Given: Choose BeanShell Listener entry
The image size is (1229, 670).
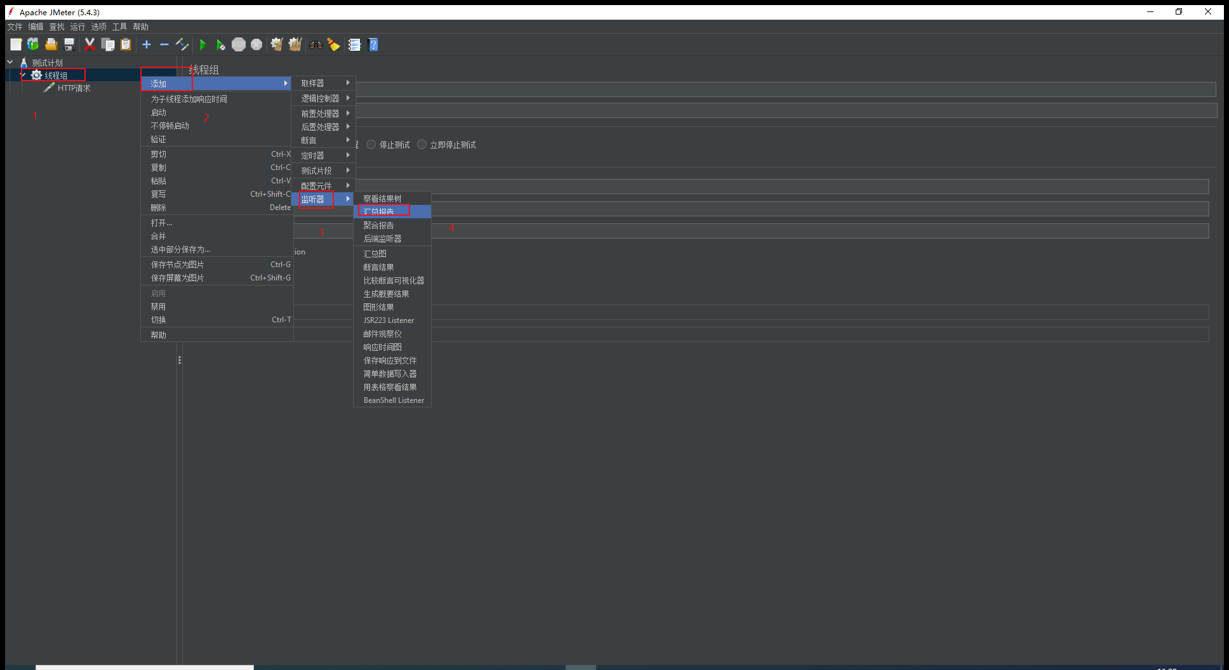Looking at the screenshot, I should click(x=392, y=400).
